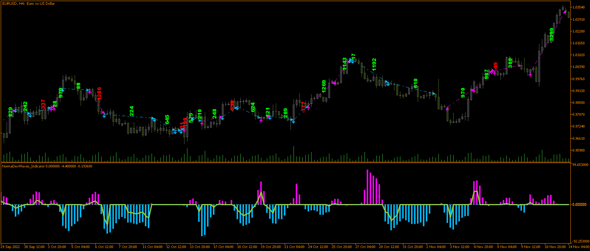Click the 1.02910 price scale label
The width and height of the screenshot is (590, 251).
coord(579,19)
